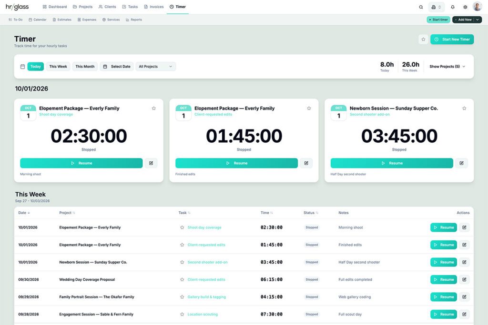
Task: Edit the 02:30:00 timer card entry
Action: coord(151,163)
